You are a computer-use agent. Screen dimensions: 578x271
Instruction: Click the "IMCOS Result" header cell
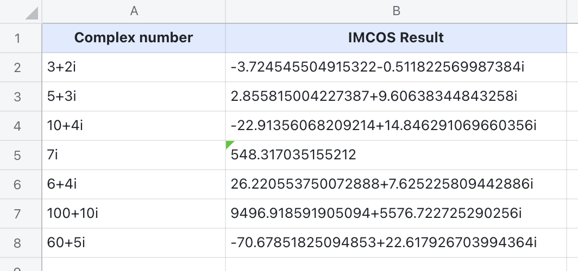(396, 38)
